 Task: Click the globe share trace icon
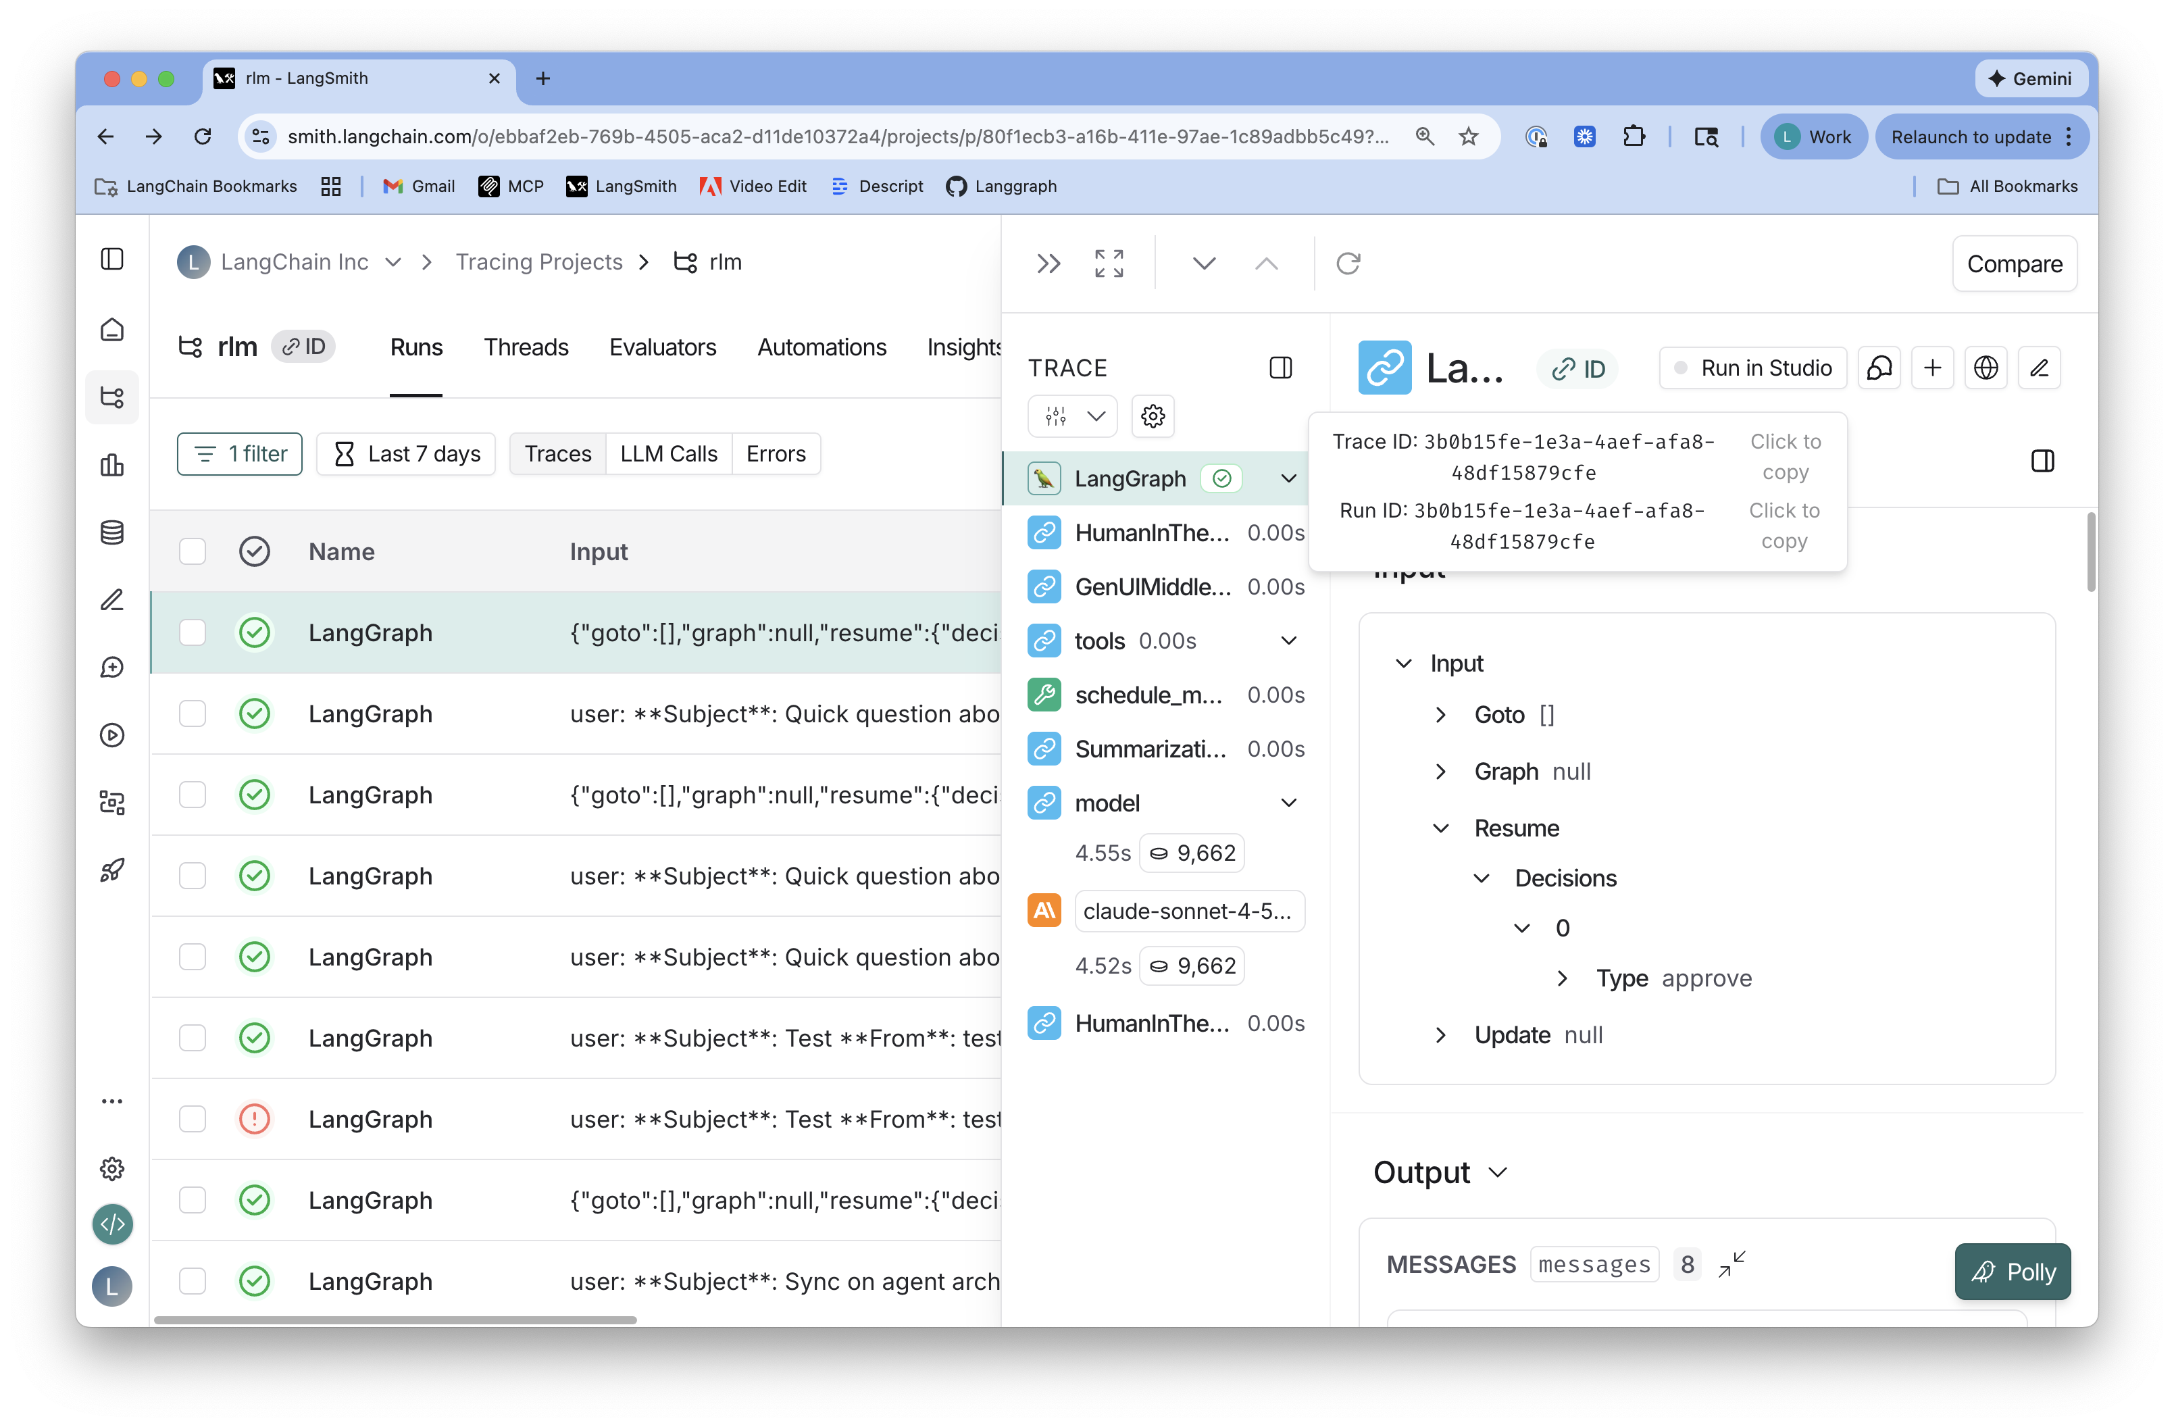[x=1986, y=368]
